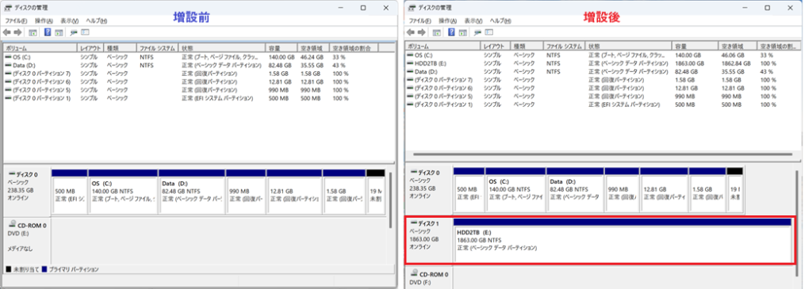Viewport: 812px width, 289px height.
Task: Click the drive-key icon in 増設前 window toolbar
Action: [x=74, y=32]
